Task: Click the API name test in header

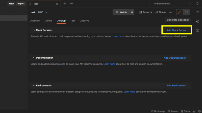Action: 33,12
